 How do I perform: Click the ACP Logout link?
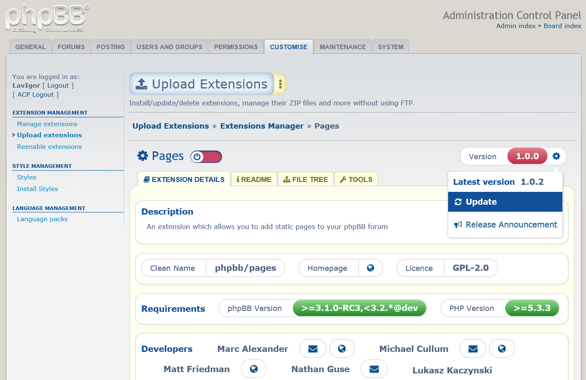[x=36, y=94]
